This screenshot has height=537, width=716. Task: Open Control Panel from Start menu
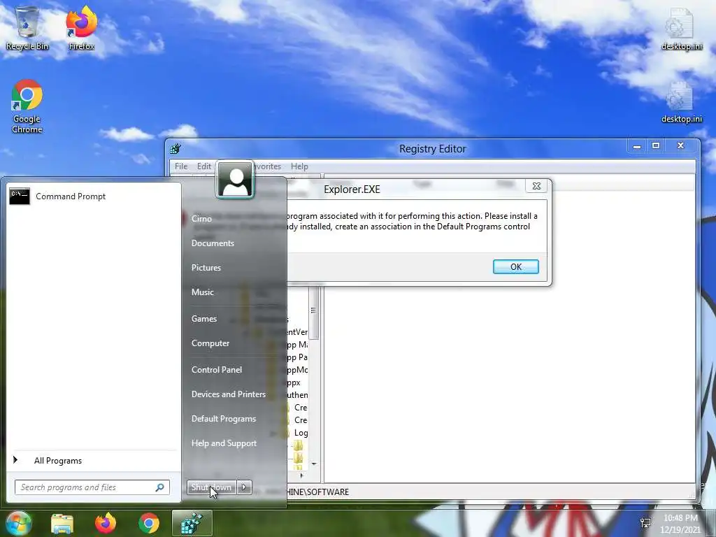click(217, 370)
